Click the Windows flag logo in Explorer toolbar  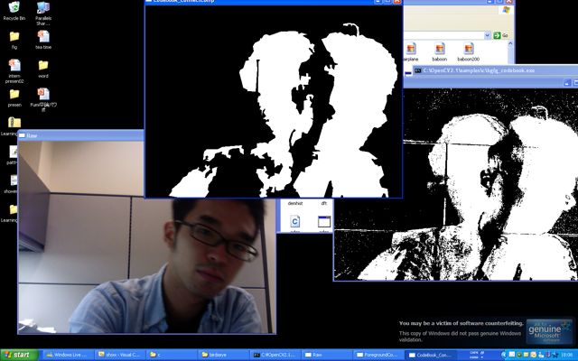pos(507,10)
